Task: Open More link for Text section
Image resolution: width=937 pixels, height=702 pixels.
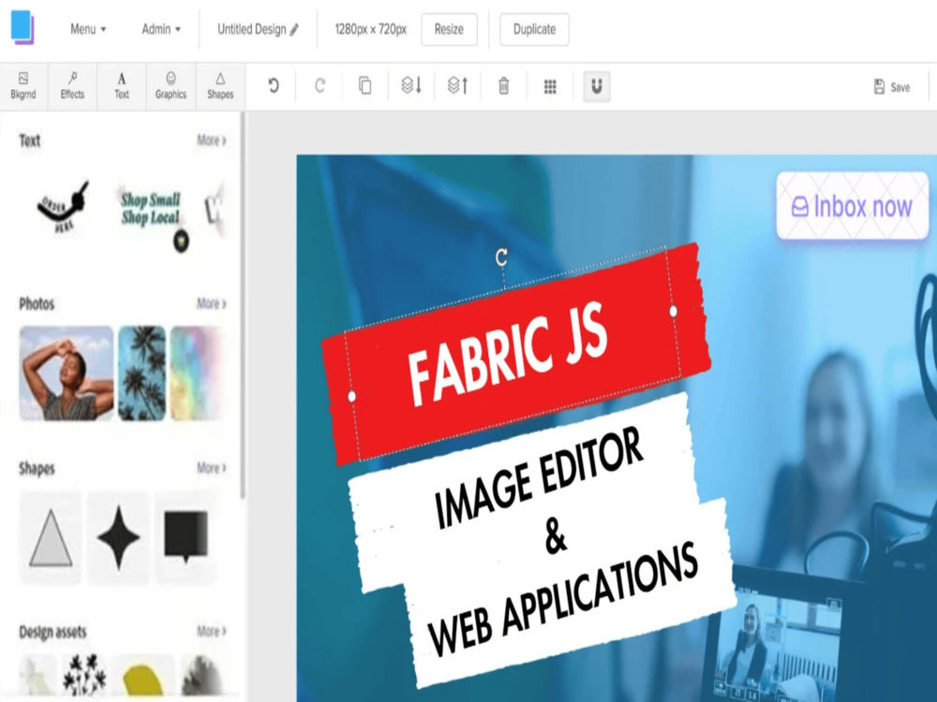Action: [212, 140]
